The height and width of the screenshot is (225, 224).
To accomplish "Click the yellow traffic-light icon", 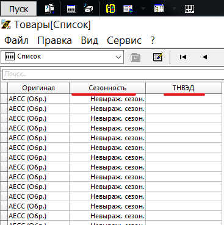I will (110, 9).
